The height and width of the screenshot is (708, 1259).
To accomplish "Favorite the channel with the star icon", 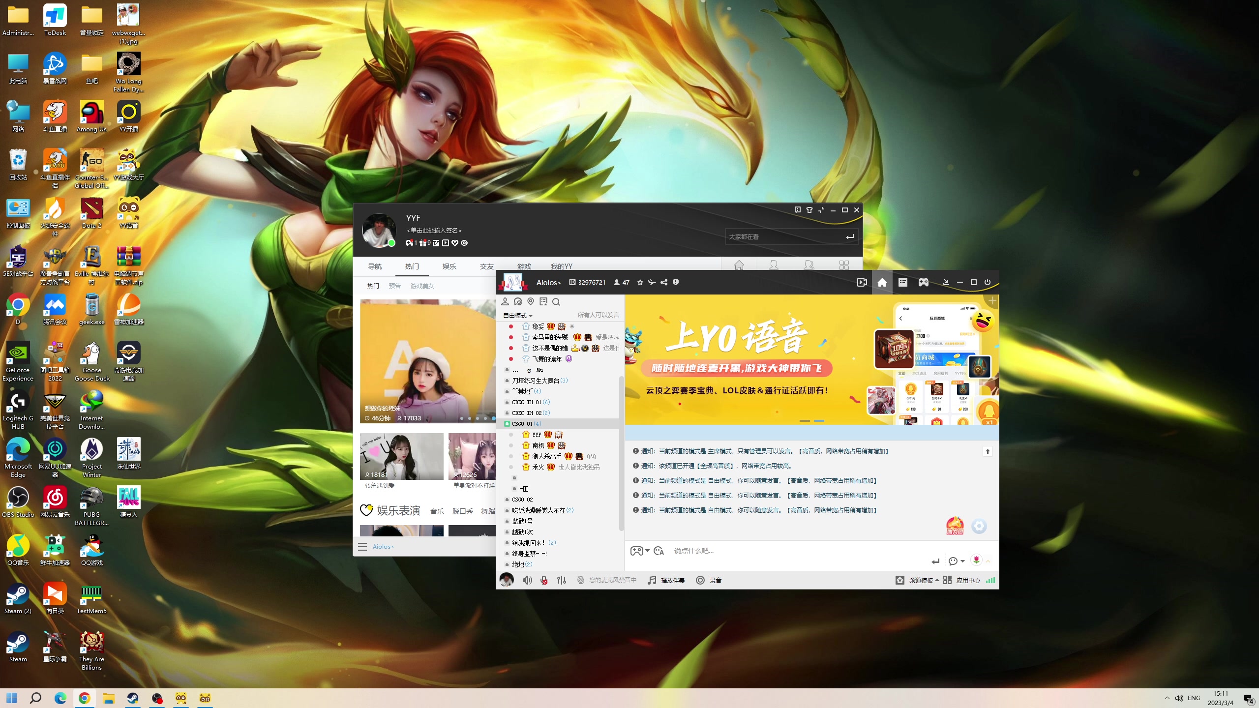I will tap(640, 282).
